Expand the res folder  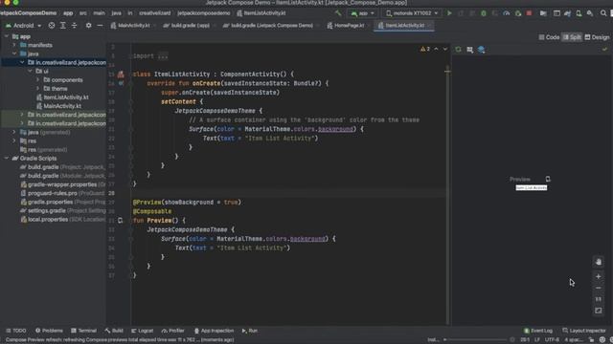coord(14,140)
